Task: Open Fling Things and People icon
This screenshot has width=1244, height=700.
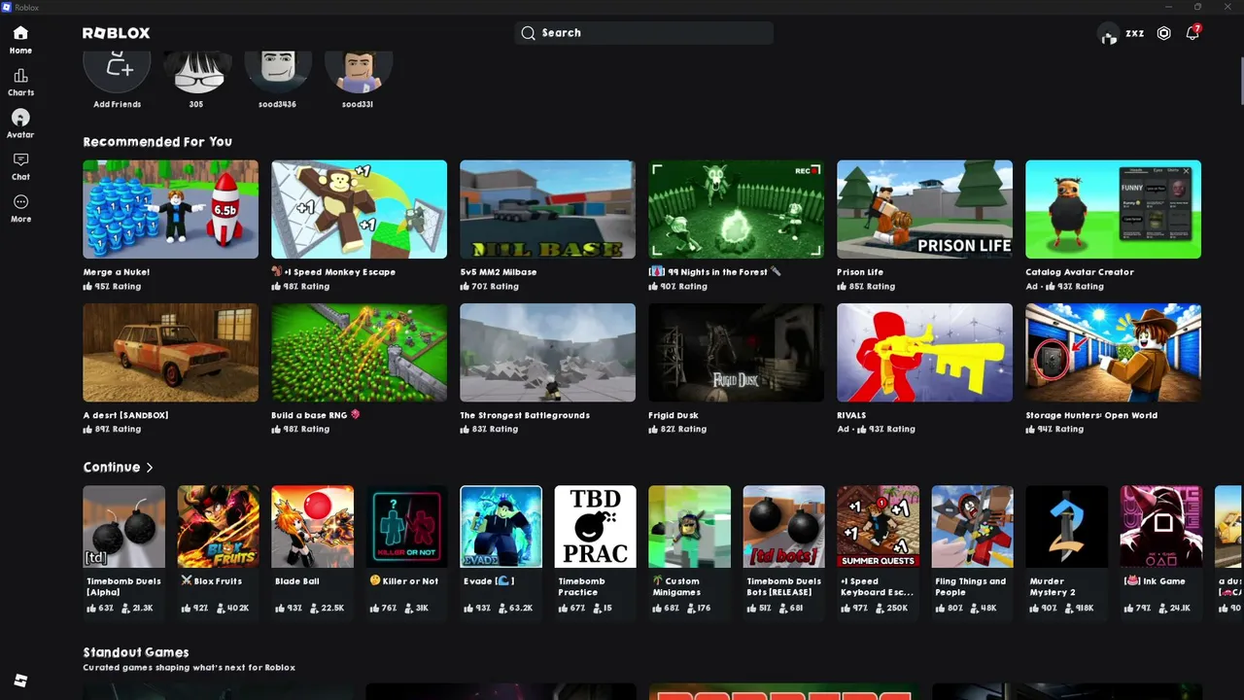Action: [972, 527]
